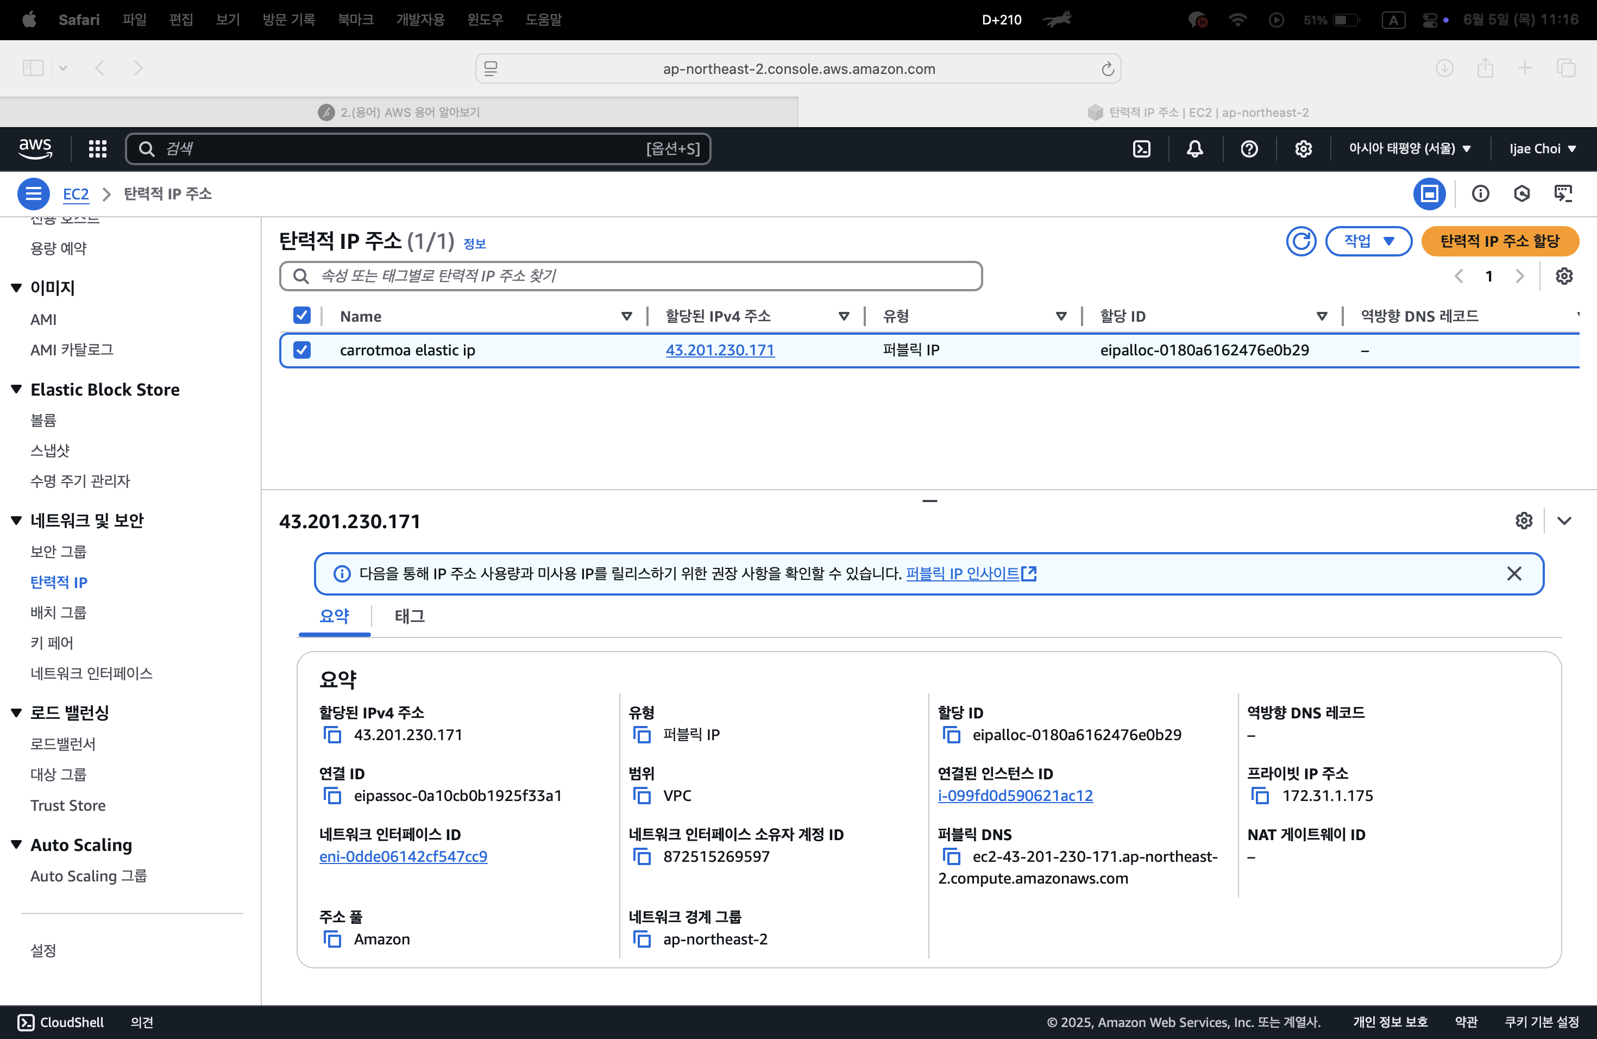Open the 방문 기록 menu
1597x1039 pixels.
(x=288, y=20)
